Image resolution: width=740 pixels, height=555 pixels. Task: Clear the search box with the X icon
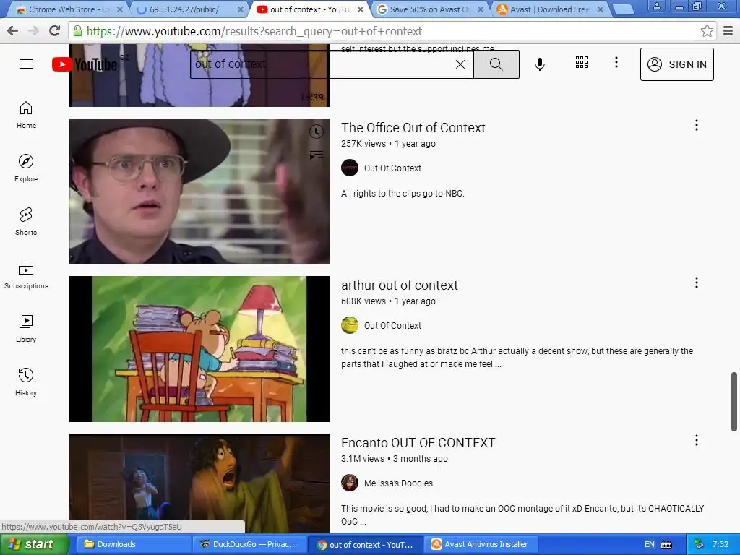[460, 64]
